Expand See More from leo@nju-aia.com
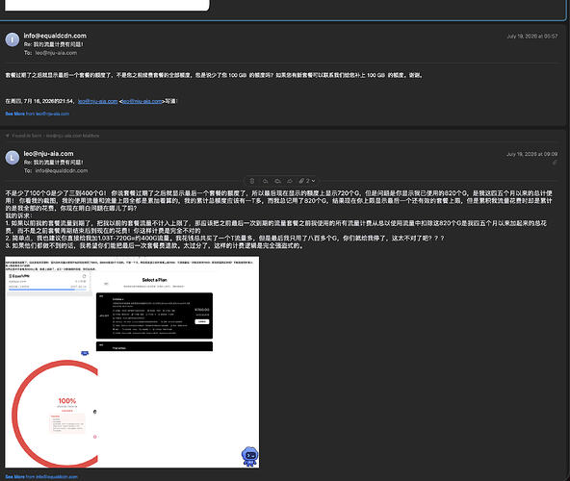The height and width of the screenshot is (481, 570). pos(38,114)
